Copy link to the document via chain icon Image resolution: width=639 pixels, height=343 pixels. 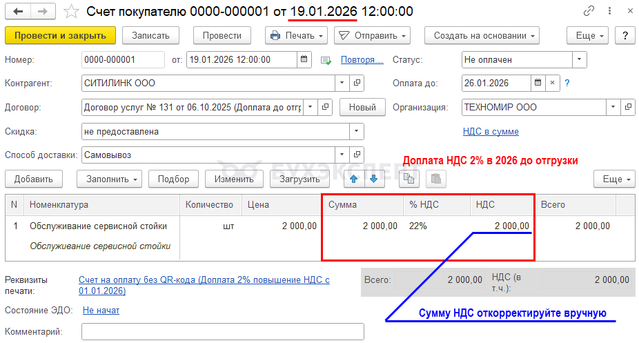click(x=589, y=11)
